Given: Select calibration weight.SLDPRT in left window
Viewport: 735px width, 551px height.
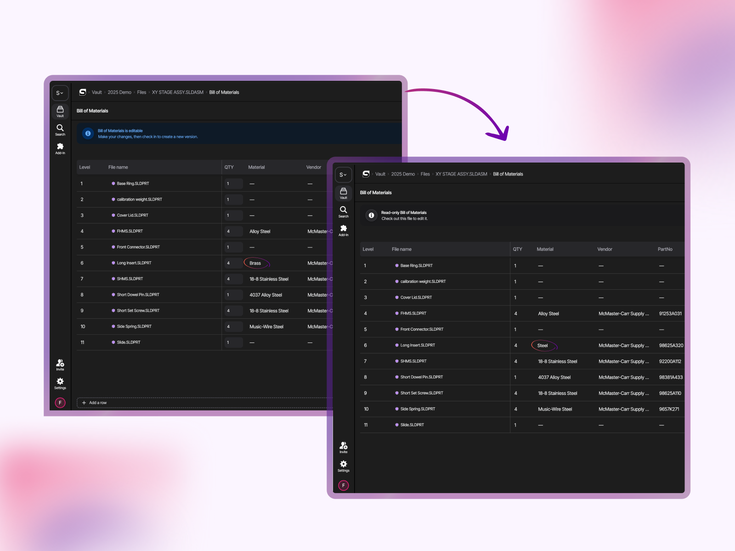Looking at the screenshot, I should [x=139, y=199].
